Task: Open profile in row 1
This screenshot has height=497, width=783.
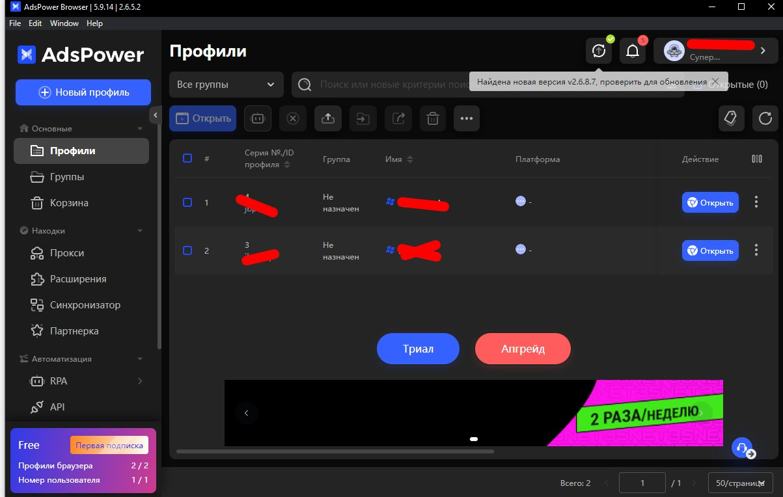Action: pos(710,202)
